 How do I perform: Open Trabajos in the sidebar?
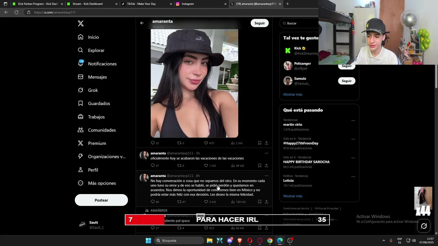tap(91, 117)
